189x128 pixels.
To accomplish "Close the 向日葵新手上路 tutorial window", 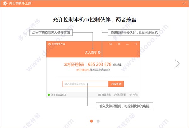I will click(184, 4).
